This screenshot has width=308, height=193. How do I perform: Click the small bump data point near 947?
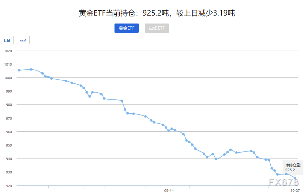[230, 149]
